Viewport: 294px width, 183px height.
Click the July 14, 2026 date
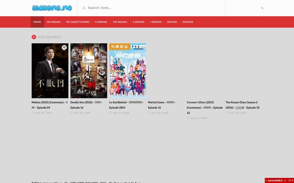[198, 118]
